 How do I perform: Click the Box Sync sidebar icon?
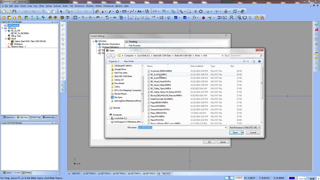point(112,97)
